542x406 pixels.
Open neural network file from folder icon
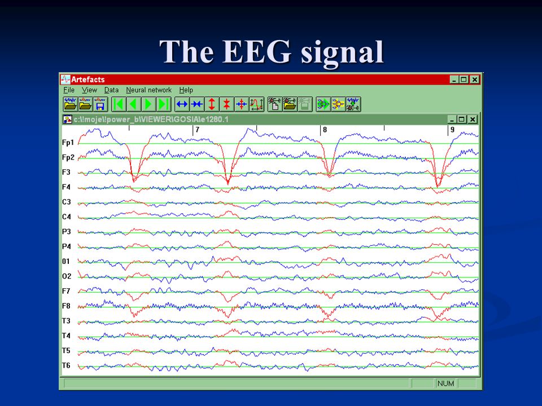tap(290, 104)
